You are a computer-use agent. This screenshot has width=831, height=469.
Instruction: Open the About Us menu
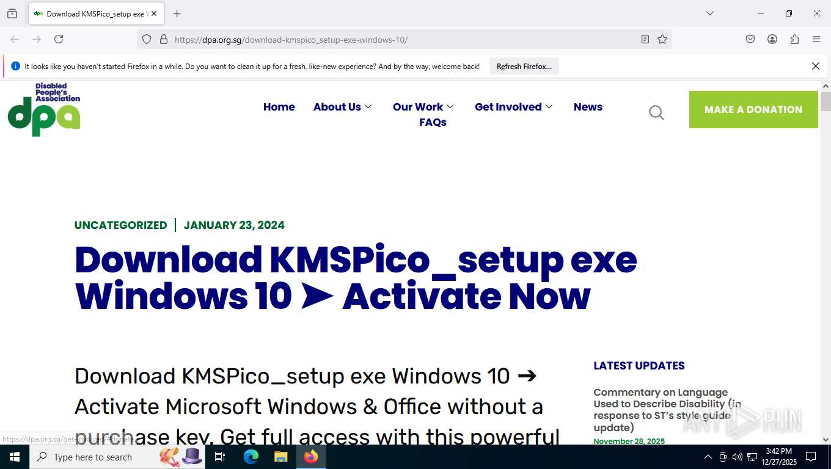point(337,107)
